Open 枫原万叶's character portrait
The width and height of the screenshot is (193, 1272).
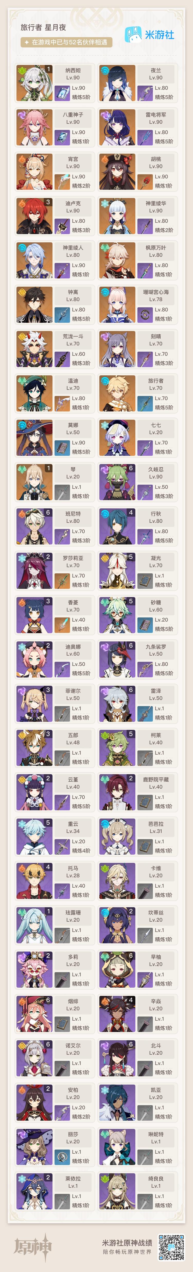click(x=117, y=260)
